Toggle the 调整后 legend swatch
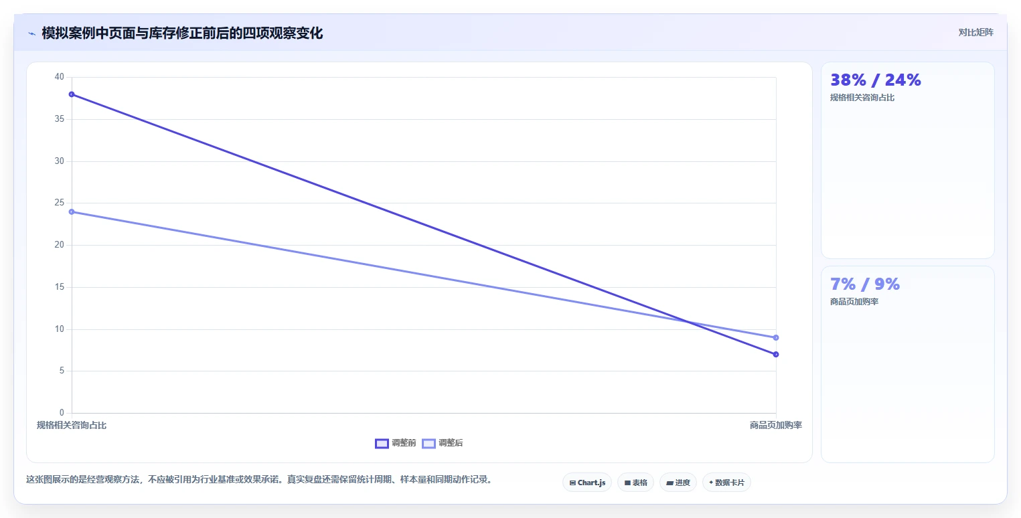 [428, 443]
